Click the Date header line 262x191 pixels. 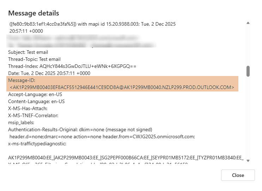49,73
